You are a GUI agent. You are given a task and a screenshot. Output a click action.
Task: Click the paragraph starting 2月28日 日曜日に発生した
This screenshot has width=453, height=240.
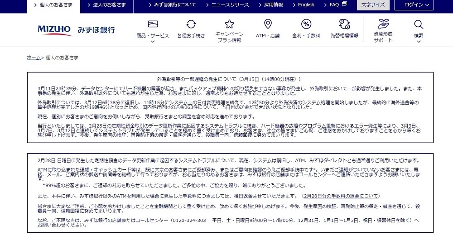coord(229,161)
